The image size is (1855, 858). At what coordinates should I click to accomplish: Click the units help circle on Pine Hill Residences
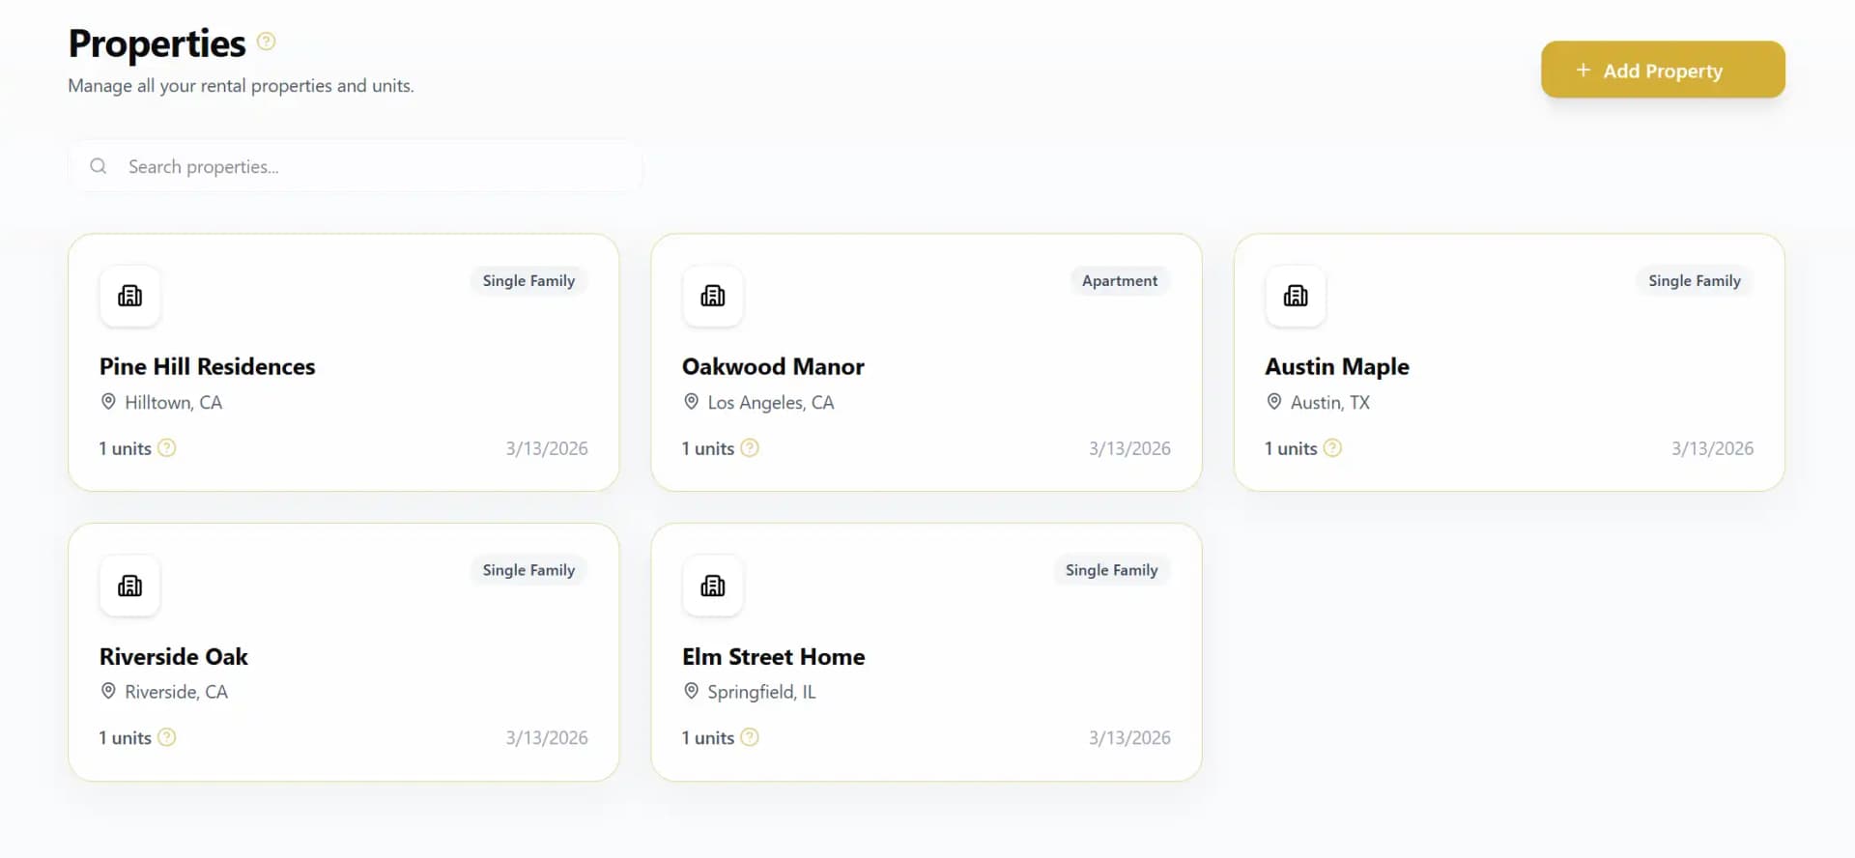[166, 448]
